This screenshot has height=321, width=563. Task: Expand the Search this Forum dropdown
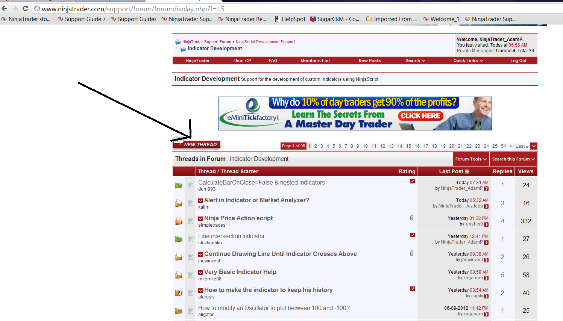tap(513, 159)
